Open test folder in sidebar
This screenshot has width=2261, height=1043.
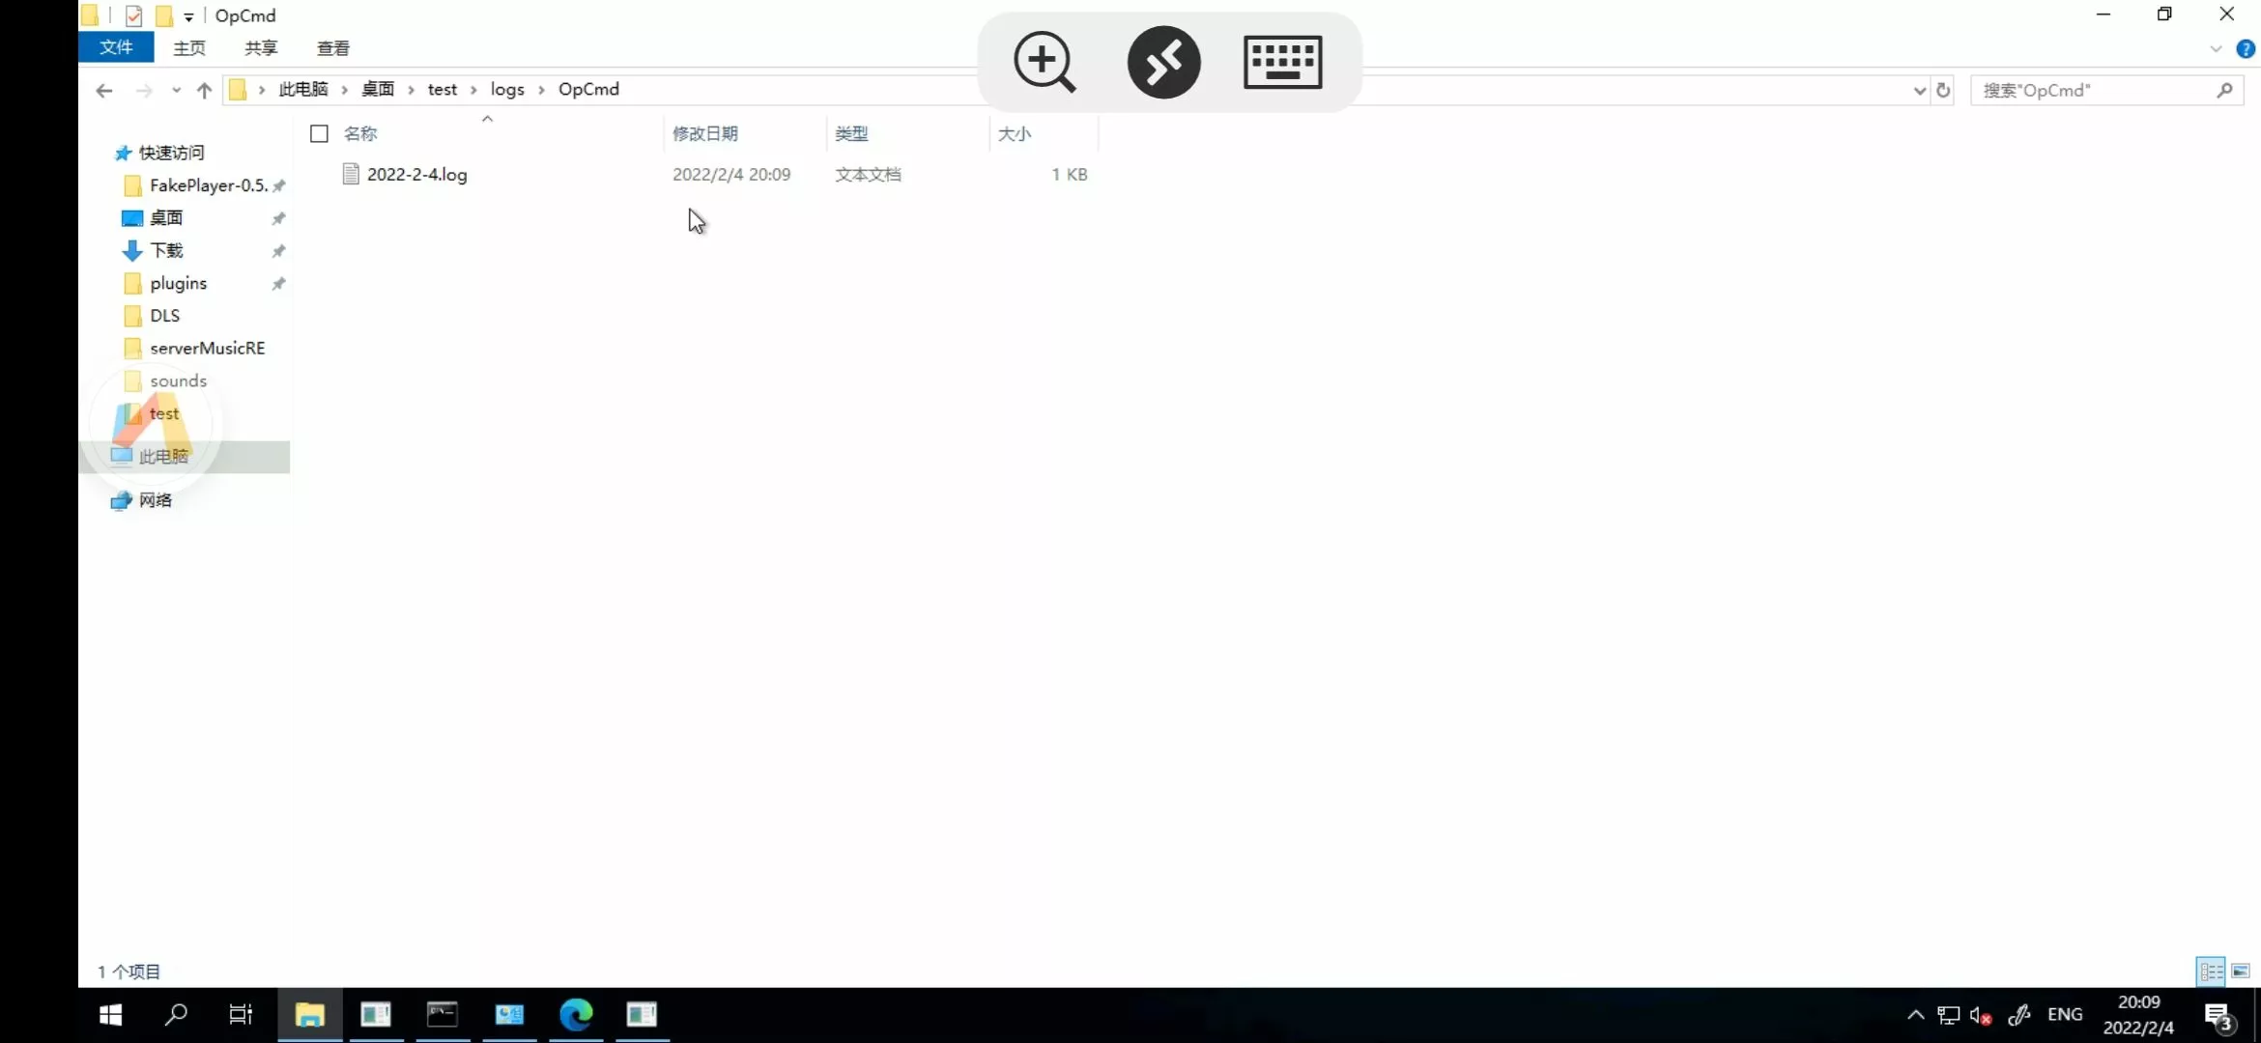coord(164,413)
